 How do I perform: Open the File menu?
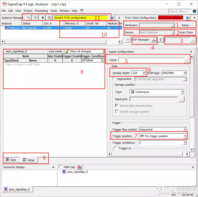[x=4, y=11]
